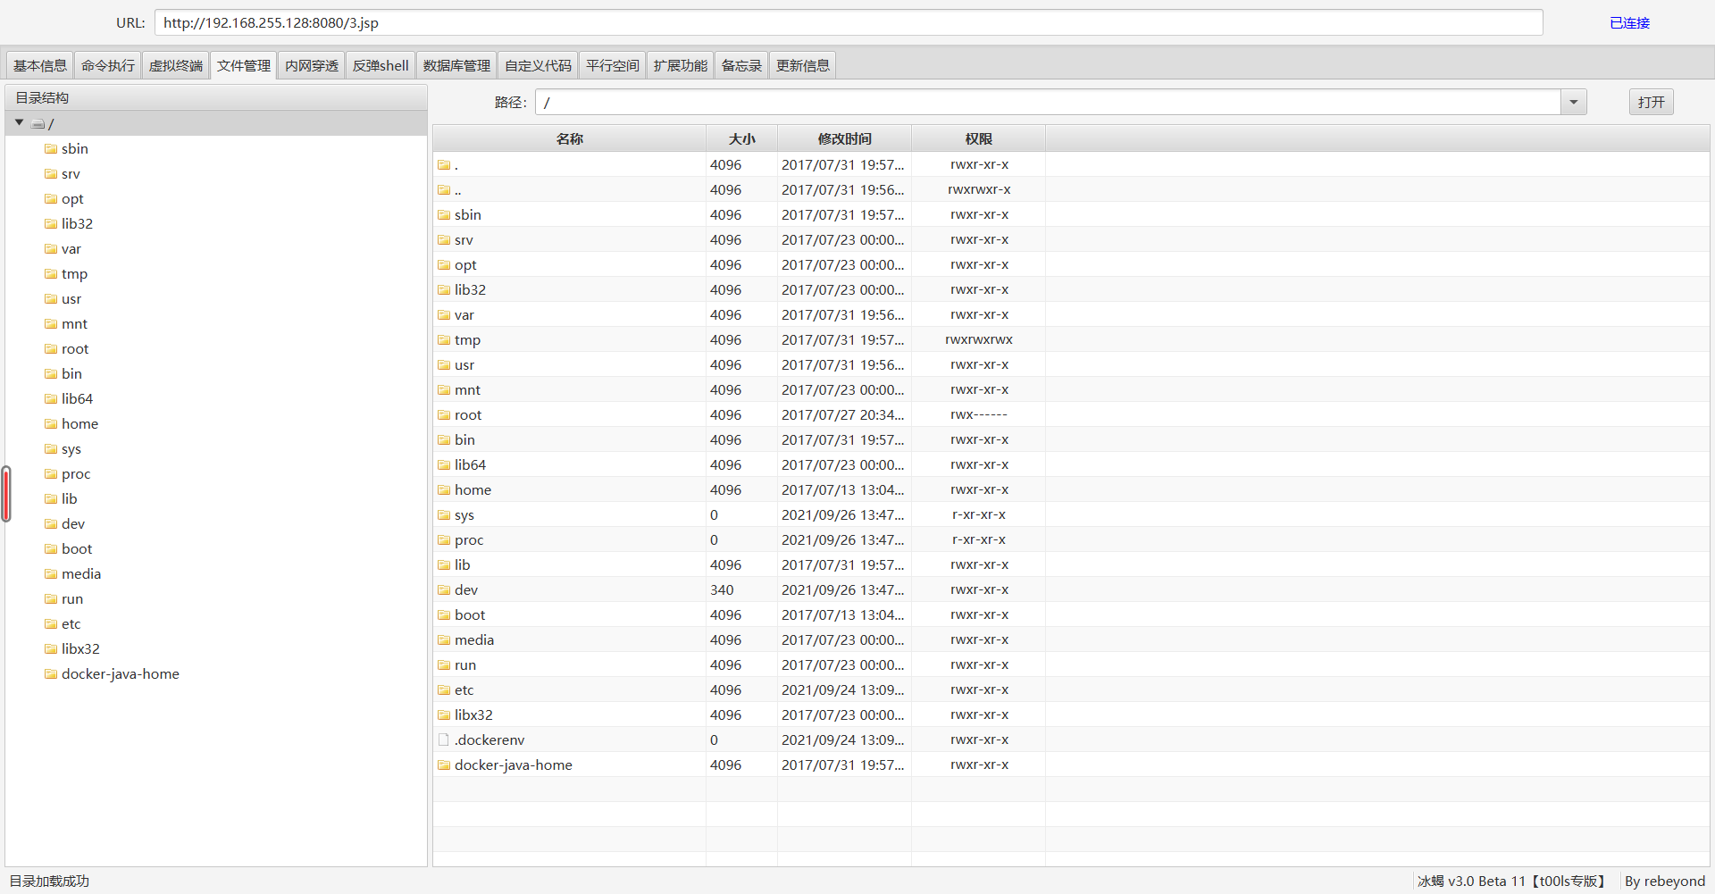Select lib32 in the directory tree

[77, 224]
